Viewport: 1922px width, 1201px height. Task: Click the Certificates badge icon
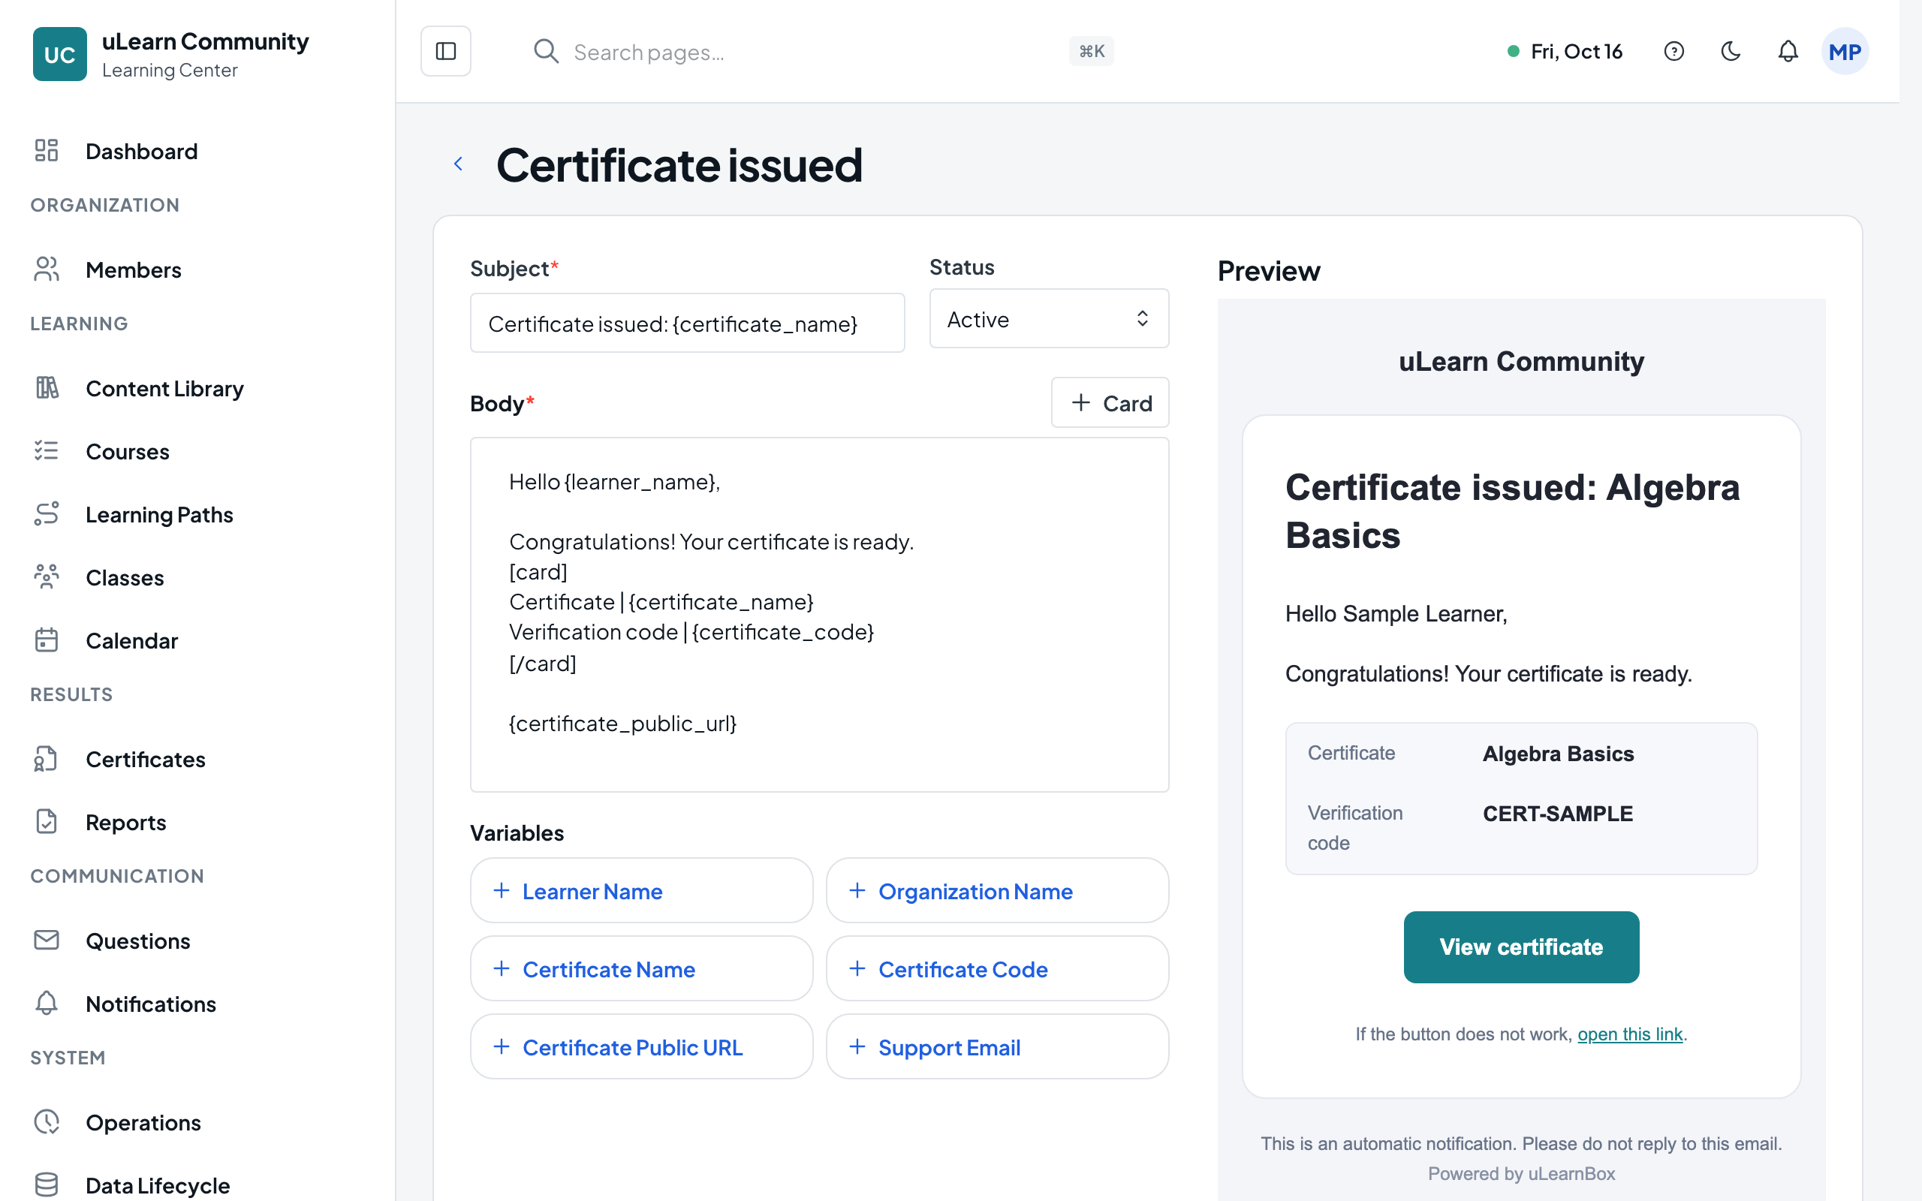pyautogui.click(x=47, y=759)
